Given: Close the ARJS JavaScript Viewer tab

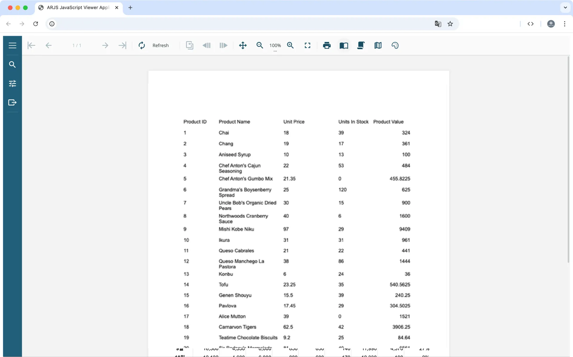Looking at the screenshot, I should tap(117, 8).
